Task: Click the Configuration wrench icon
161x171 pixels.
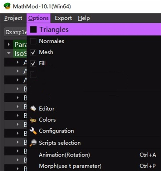Action: 33,131
